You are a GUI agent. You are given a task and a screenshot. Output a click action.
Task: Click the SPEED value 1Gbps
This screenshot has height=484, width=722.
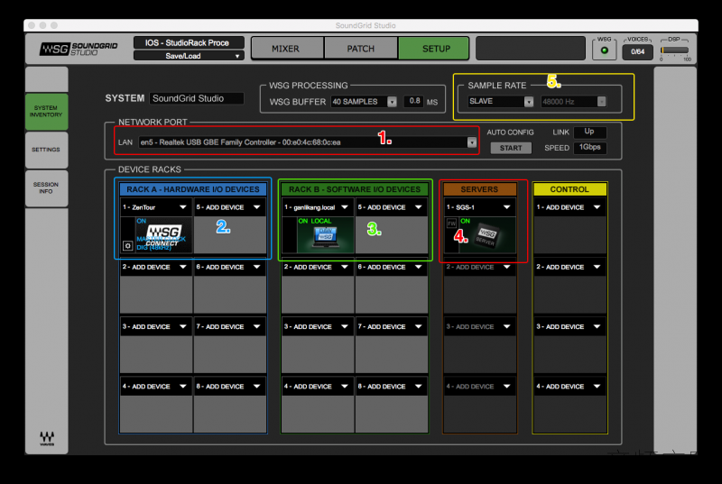[589, 148]
